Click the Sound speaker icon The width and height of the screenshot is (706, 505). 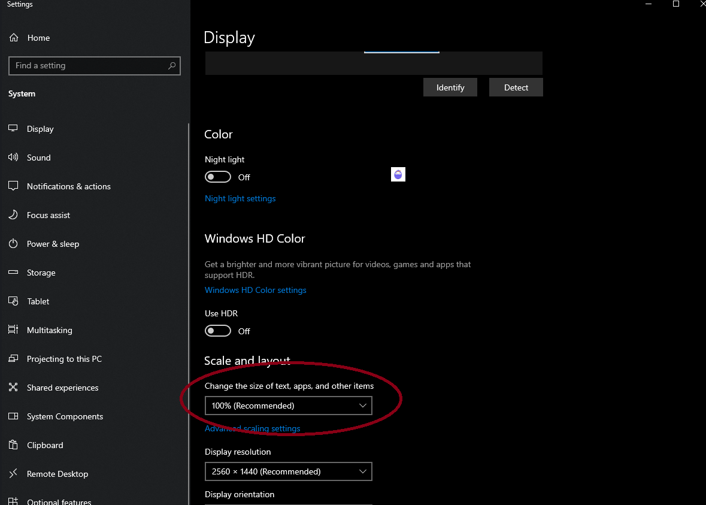14,158
